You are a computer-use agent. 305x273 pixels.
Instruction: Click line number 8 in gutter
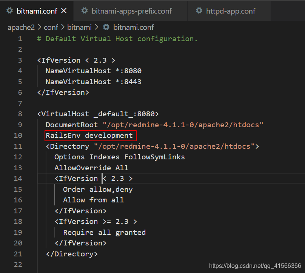click(20, 114)
